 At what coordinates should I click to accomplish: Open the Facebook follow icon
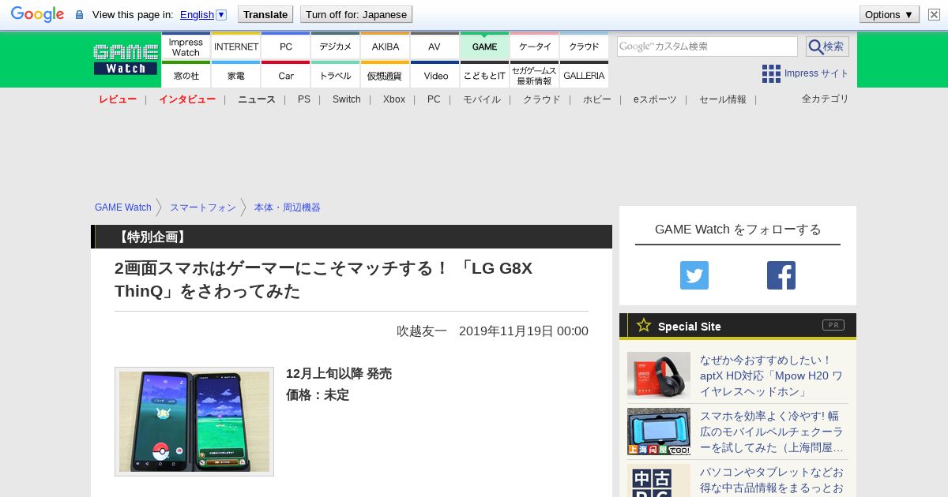tap(781, 275)
